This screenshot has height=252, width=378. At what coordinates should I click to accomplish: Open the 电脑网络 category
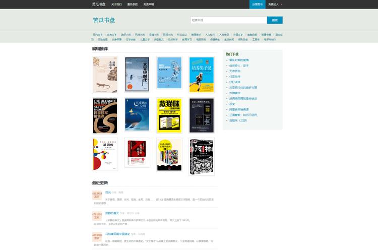coord(201,39)
